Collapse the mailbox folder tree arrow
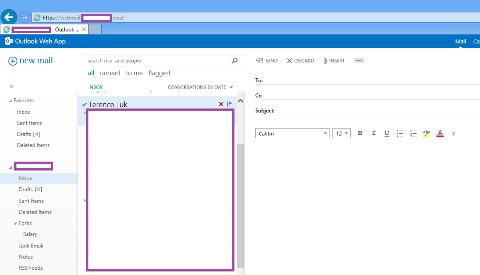The width and height of the screenshot is (480, 275). [11, 167]
